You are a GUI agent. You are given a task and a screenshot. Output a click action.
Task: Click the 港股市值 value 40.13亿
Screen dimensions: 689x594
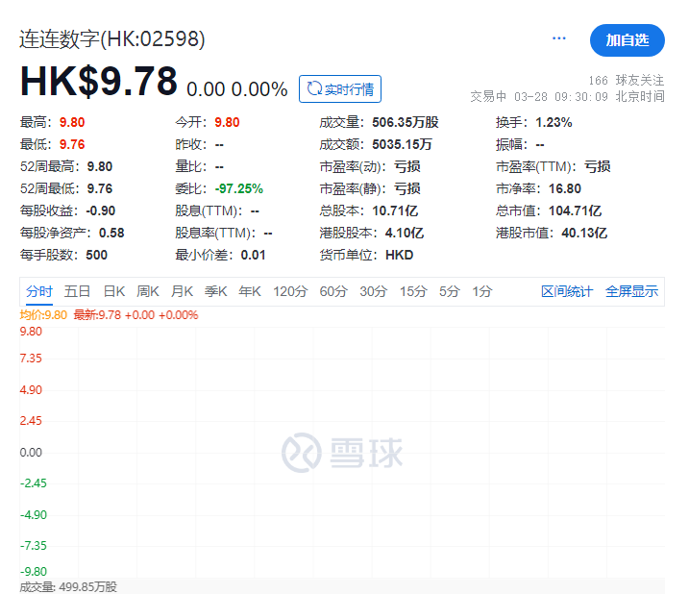(584, 233)
